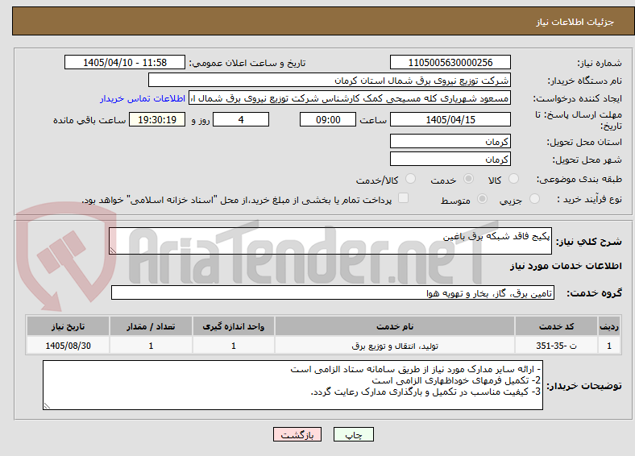The width and height of the screenshot is (635, 456).
Task: Click the remaining time field 19:30:19
Action: (x=157, y=119)
